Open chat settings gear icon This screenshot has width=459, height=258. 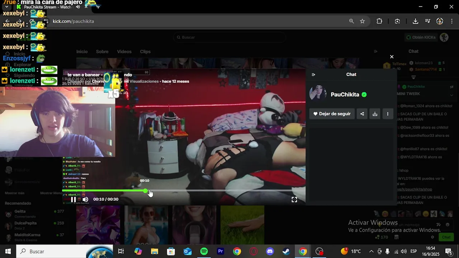click(432, 237)
